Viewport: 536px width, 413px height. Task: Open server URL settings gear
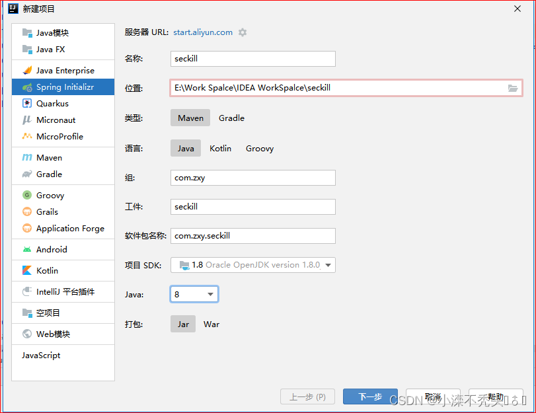point(243,32)
